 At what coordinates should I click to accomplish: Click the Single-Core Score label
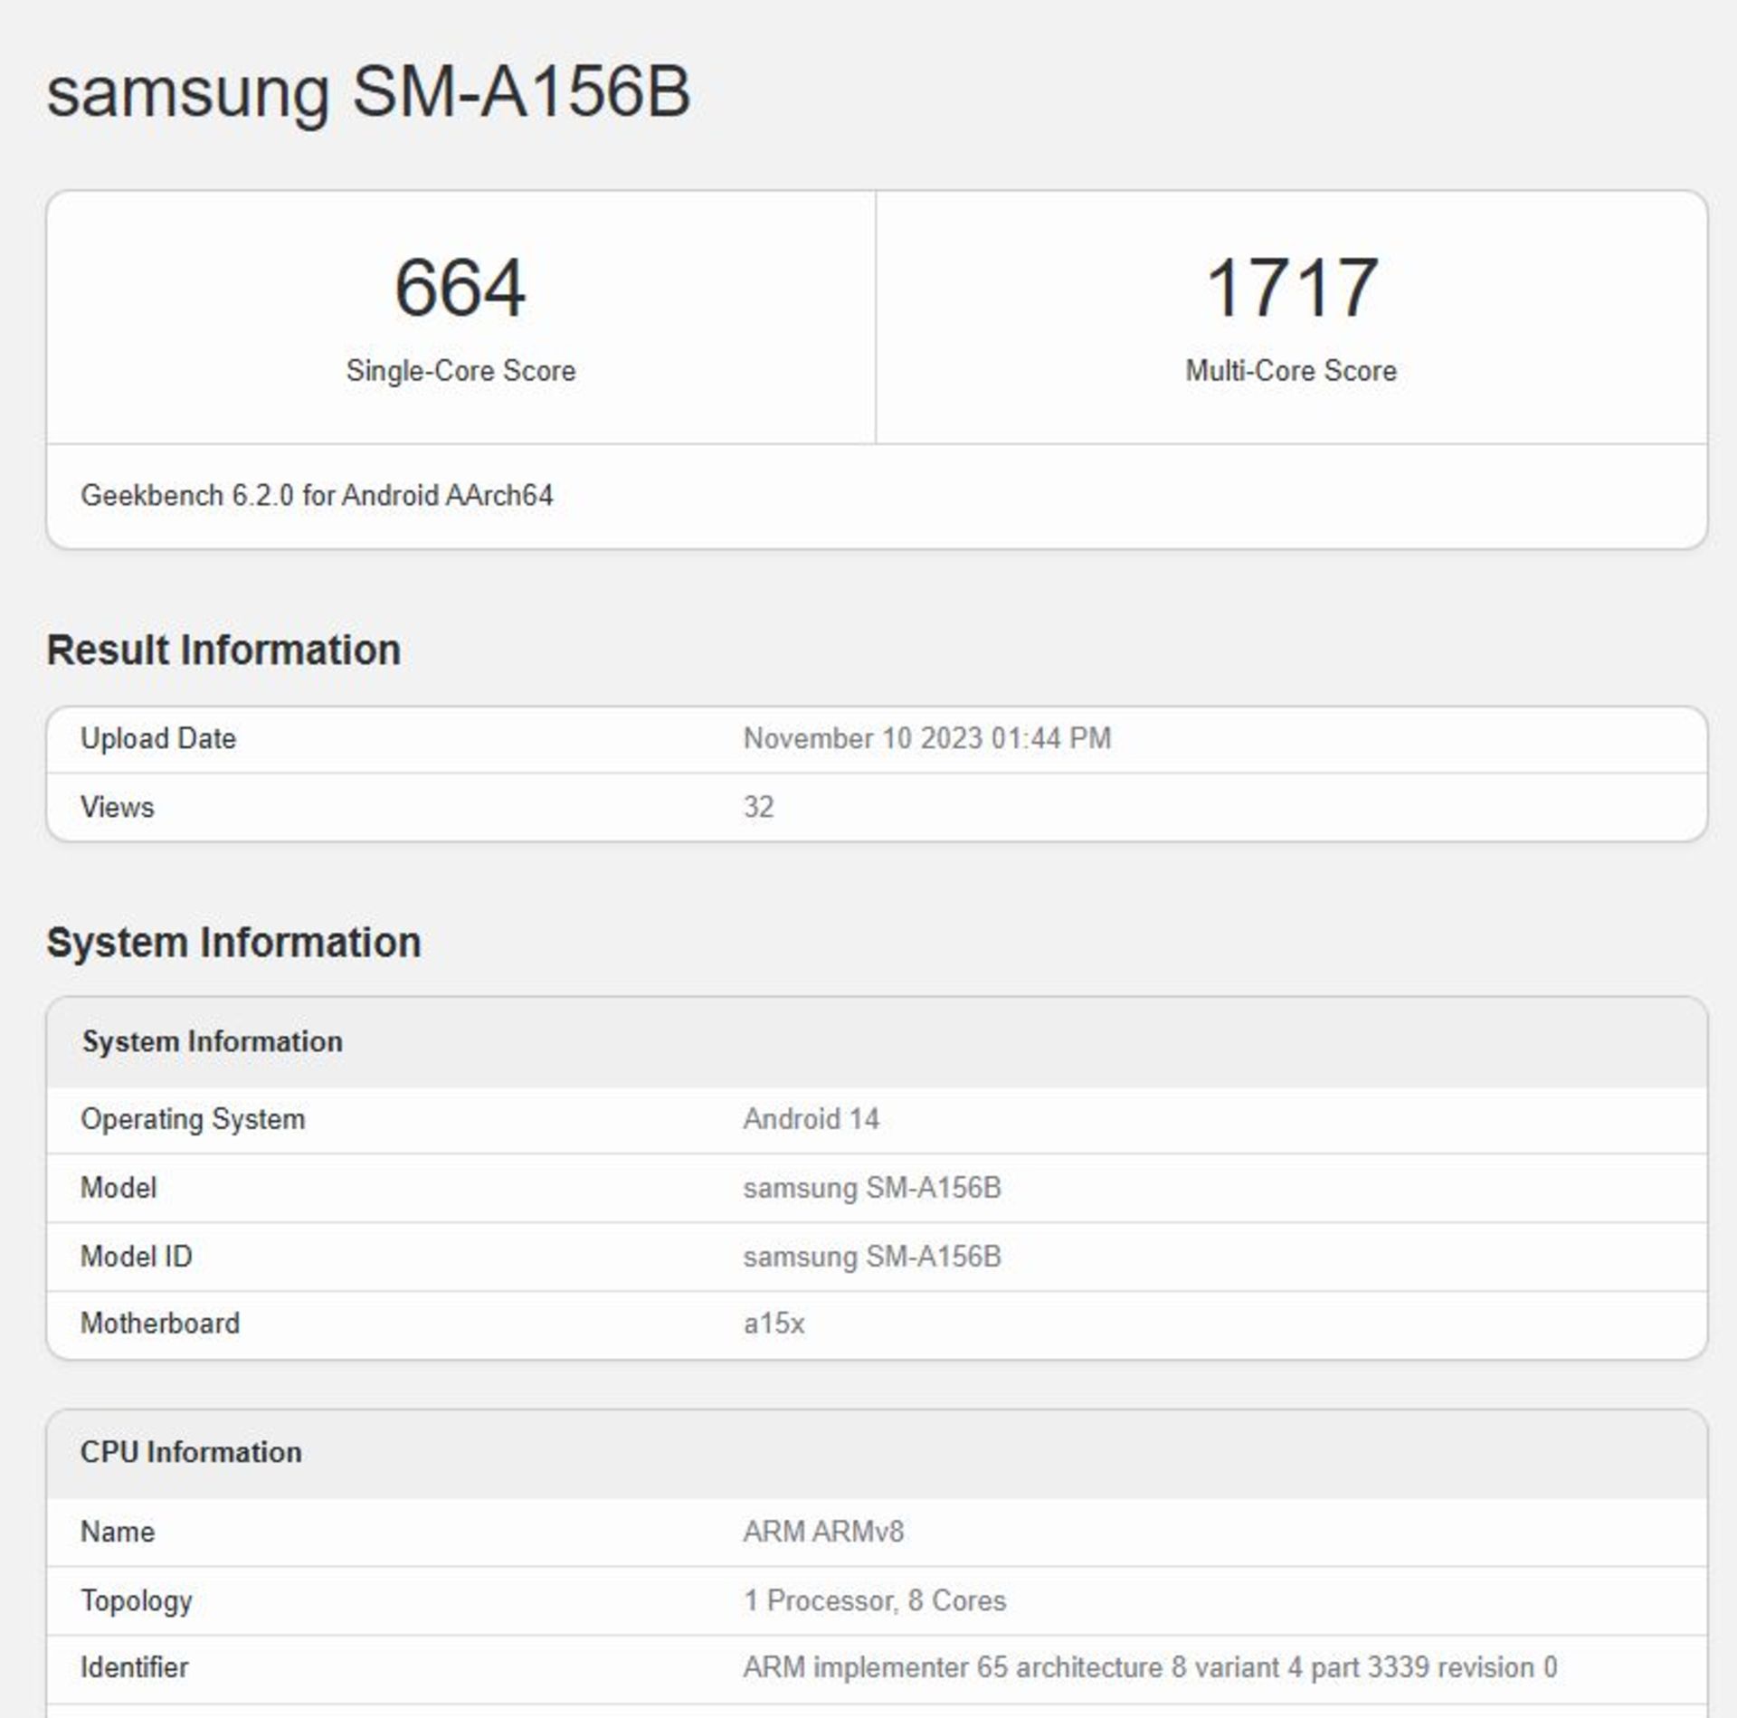(x=460, y=371)
